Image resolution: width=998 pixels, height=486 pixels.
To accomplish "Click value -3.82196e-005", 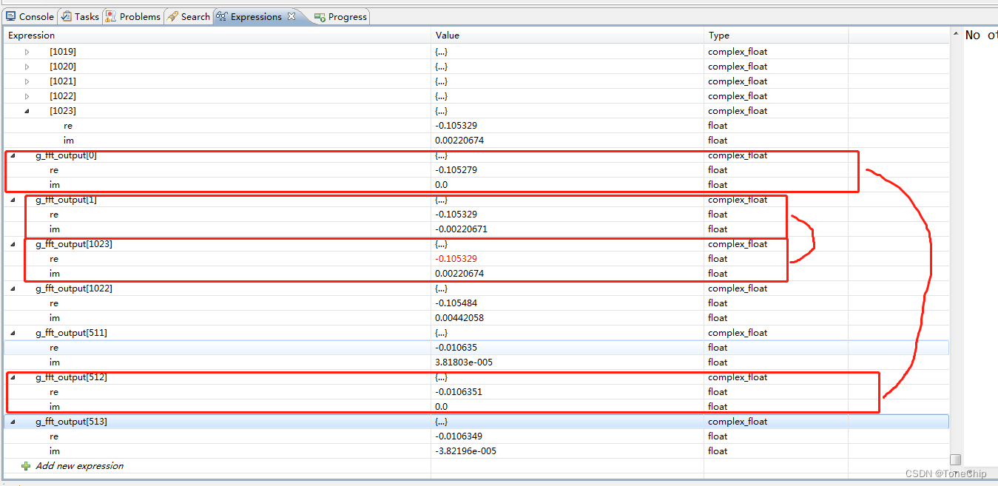I will (465, 451).
